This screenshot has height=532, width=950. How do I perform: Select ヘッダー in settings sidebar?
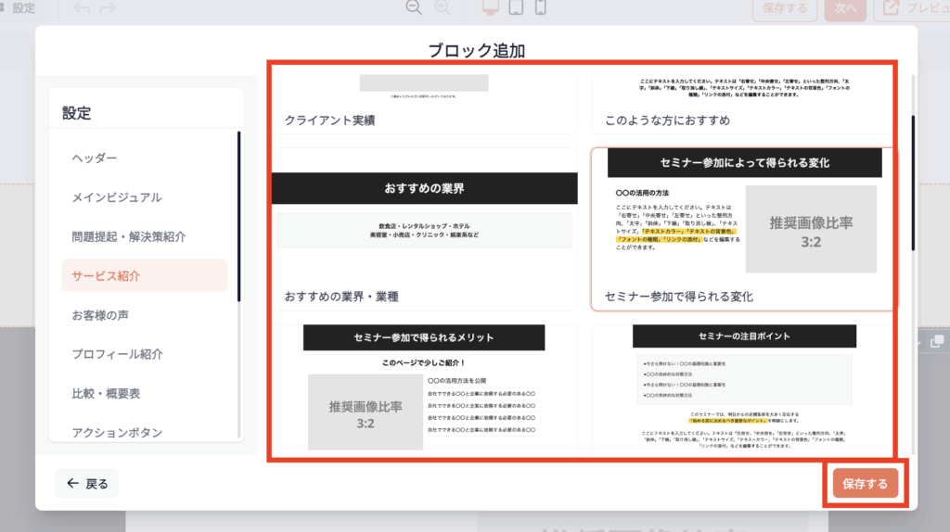pos(95,158)
